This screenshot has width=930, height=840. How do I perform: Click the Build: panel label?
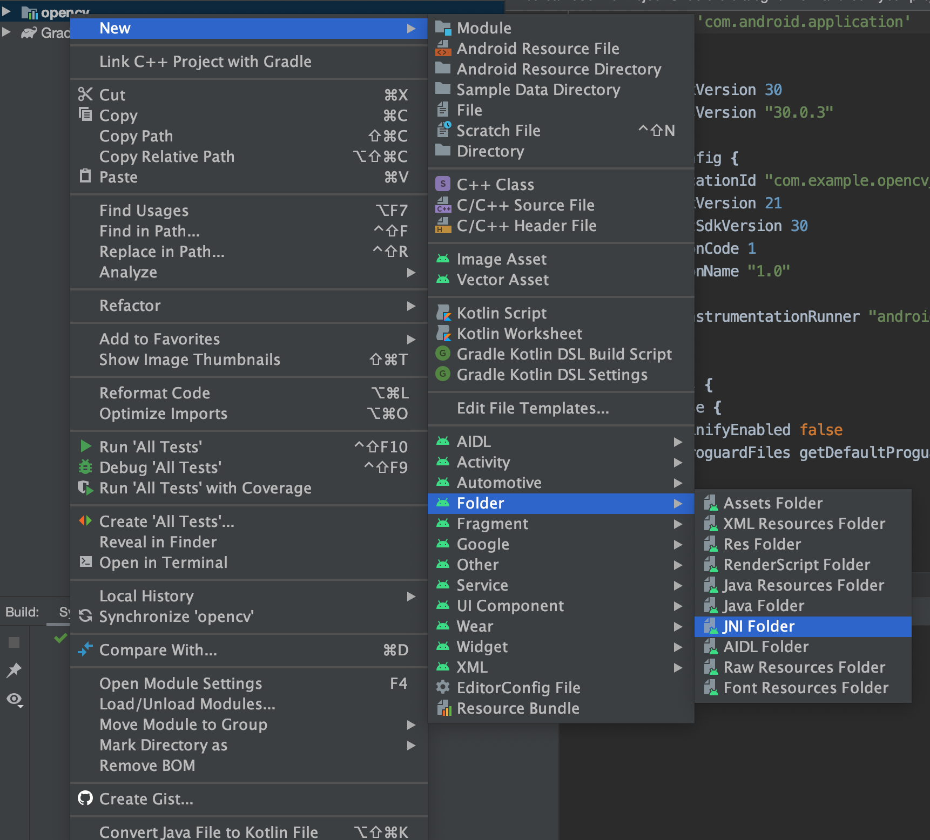pos(22,612)
